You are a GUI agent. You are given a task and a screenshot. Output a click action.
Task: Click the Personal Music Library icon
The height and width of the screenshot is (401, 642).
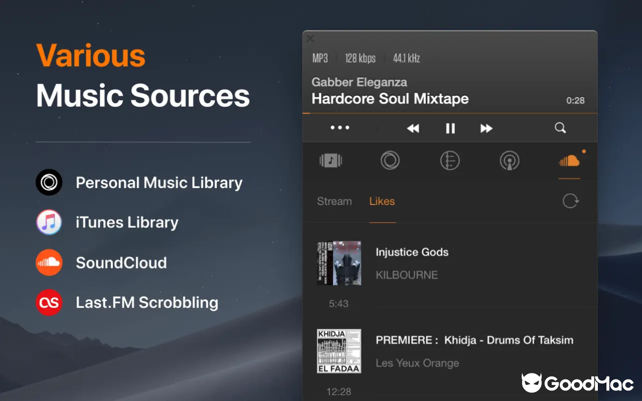[48, 182]
